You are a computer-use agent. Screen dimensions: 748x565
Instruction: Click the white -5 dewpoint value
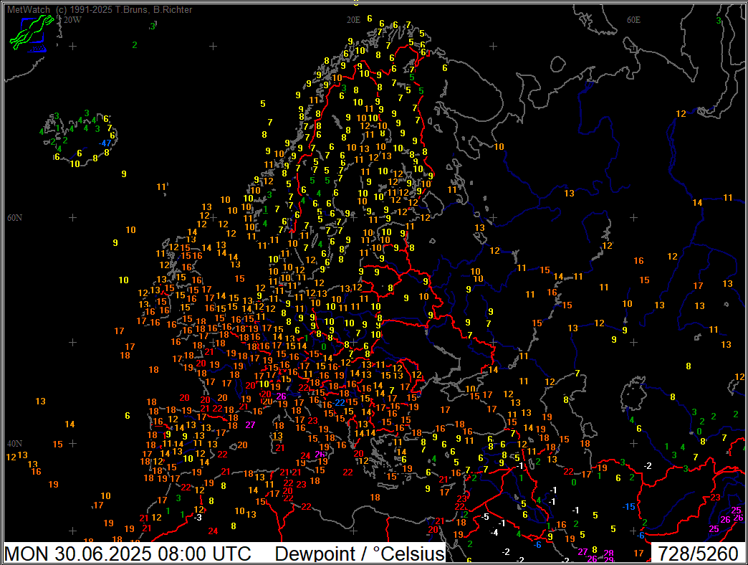(x=484, y=517)
